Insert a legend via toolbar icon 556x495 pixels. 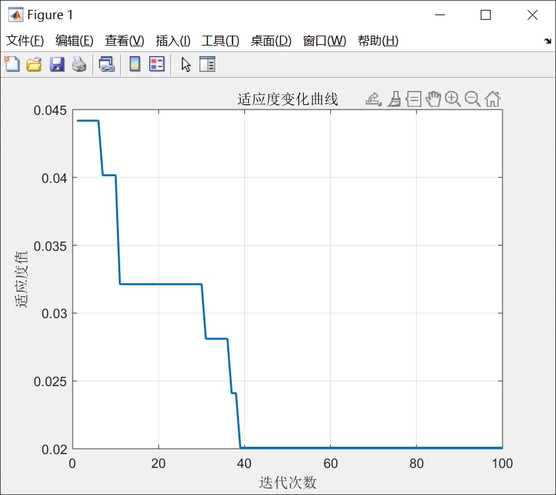tap(156, 65)
